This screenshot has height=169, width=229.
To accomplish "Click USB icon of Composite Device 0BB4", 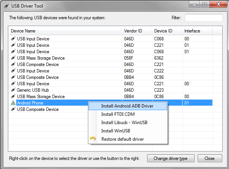I will coord(13,77).
